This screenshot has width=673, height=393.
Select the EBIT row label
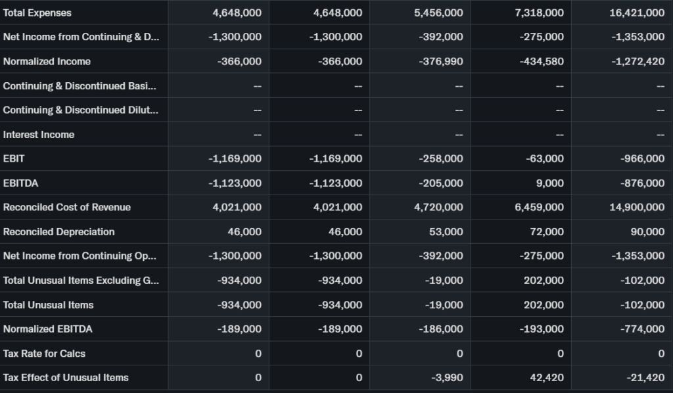click(14, 159)
